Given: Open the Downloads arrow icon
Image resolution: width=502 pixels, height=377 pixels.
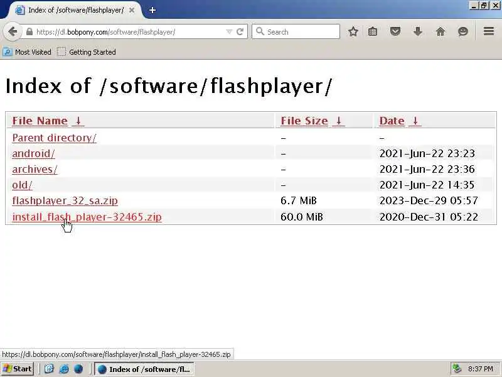Looking at the screenshot, I should (x=418, y=31).
